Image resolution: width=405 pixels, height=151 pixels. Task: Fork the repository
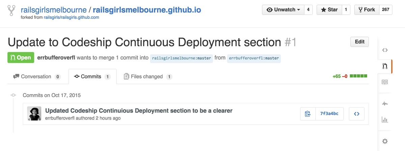[x=367, y=10]
